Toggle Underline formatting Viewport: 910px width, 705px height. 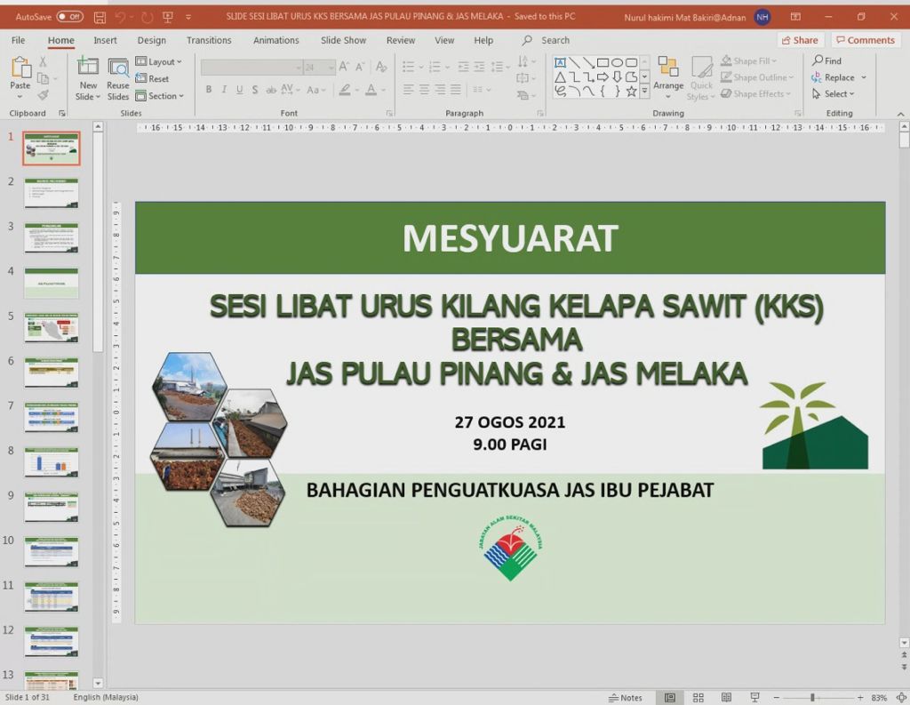click(239, 90)
